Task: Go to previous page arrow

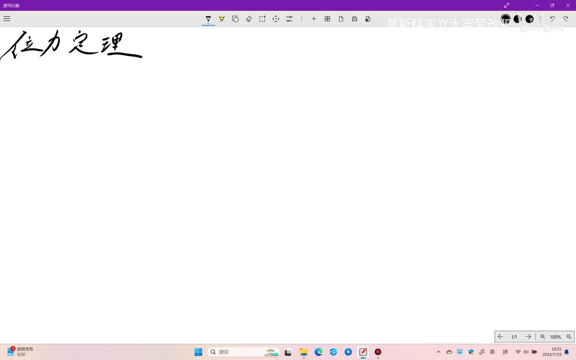Action: coord(500,336)
